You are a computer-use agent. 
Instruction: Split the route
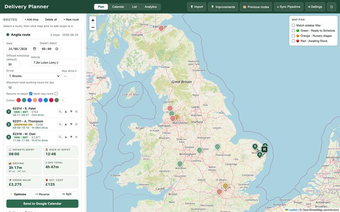coord(67,194)
